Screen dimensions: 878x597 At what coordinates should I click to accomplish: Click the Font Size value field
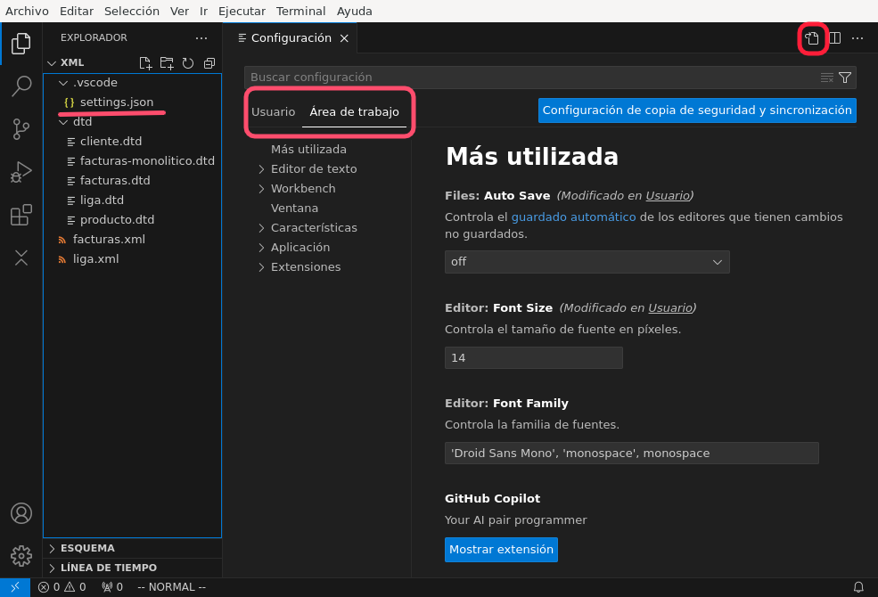[534, 357]
